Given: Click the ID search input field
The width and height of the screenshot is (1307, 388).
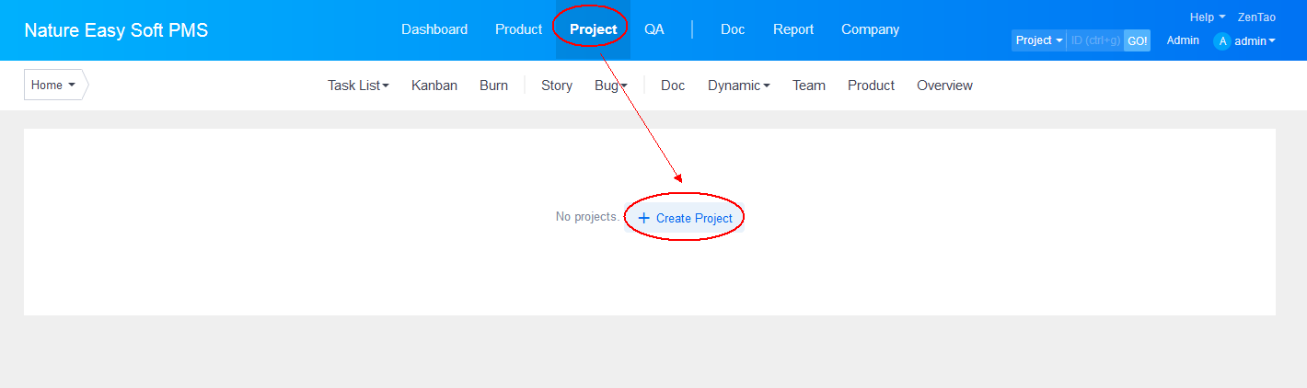Looking at the screenshot, I should coord(1094,40).
